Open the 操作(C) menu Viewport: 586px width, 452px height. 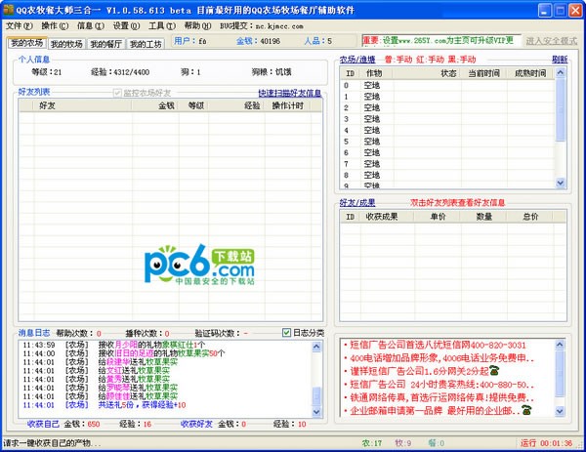pyautogui.click(x=55, y=25)
